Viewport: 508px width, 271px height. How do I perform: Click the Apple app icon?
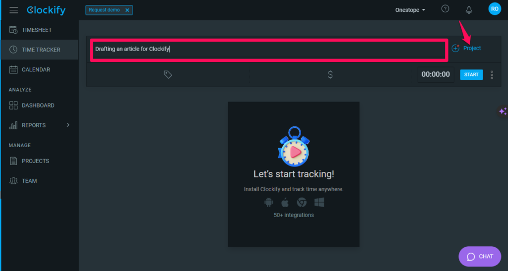pyautogui.click(x=285, y=203)
